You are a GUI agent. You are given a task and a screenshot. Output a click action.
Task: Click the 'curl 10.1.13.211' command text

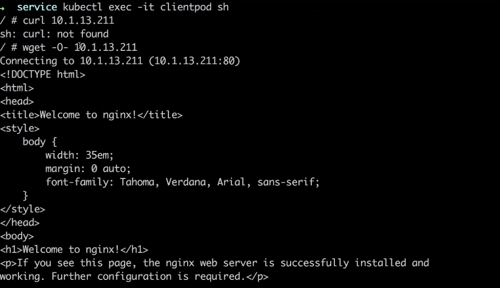pyautogui.click(x=68, y=20)
